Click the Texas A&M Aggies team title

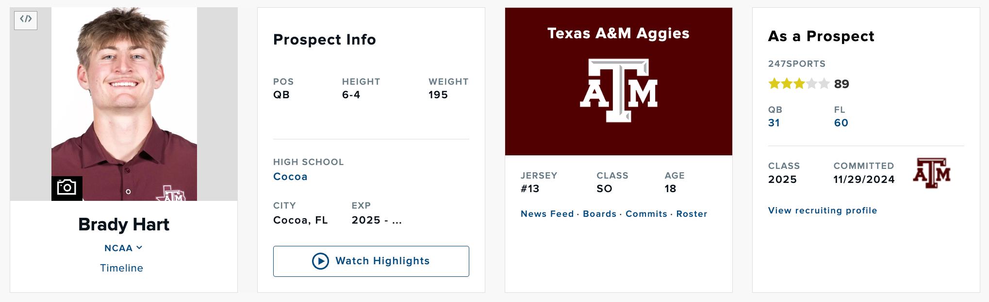(x=618, y=33)
